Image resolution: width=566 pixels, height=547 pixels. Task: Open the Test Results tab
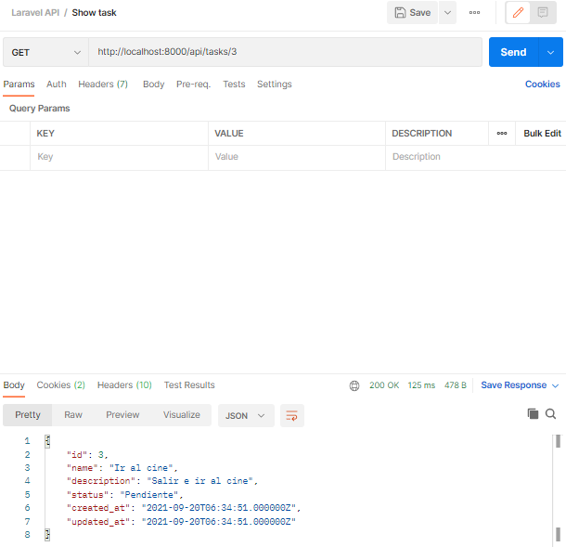(189, 385)
